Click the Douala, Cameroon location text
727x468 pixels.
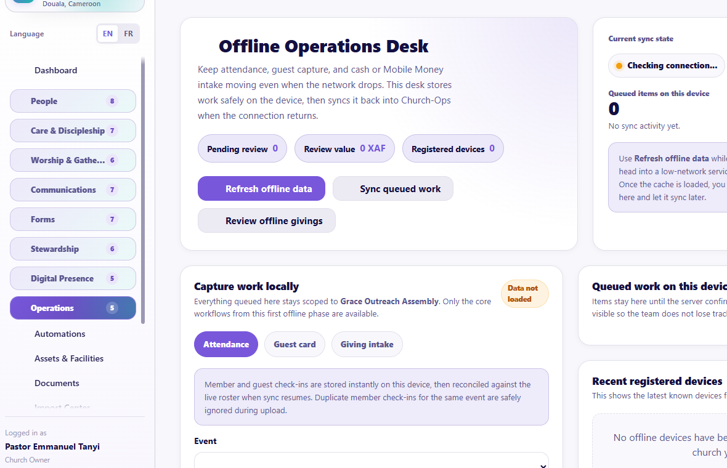(71, 4)
